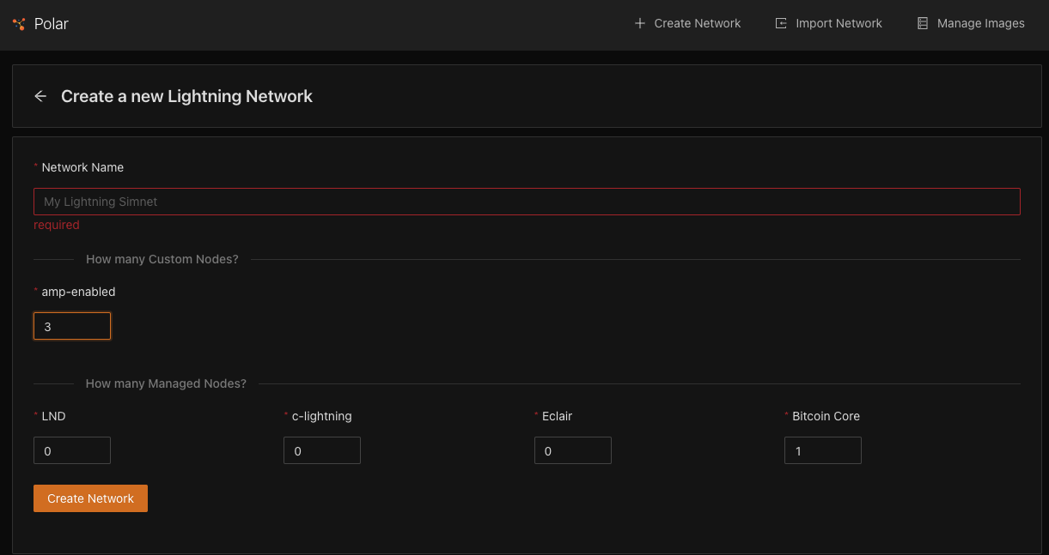Go back using the left arrow icon
Image resolution: width=1049 pixels, height=555 pixels.
point(40,96)
